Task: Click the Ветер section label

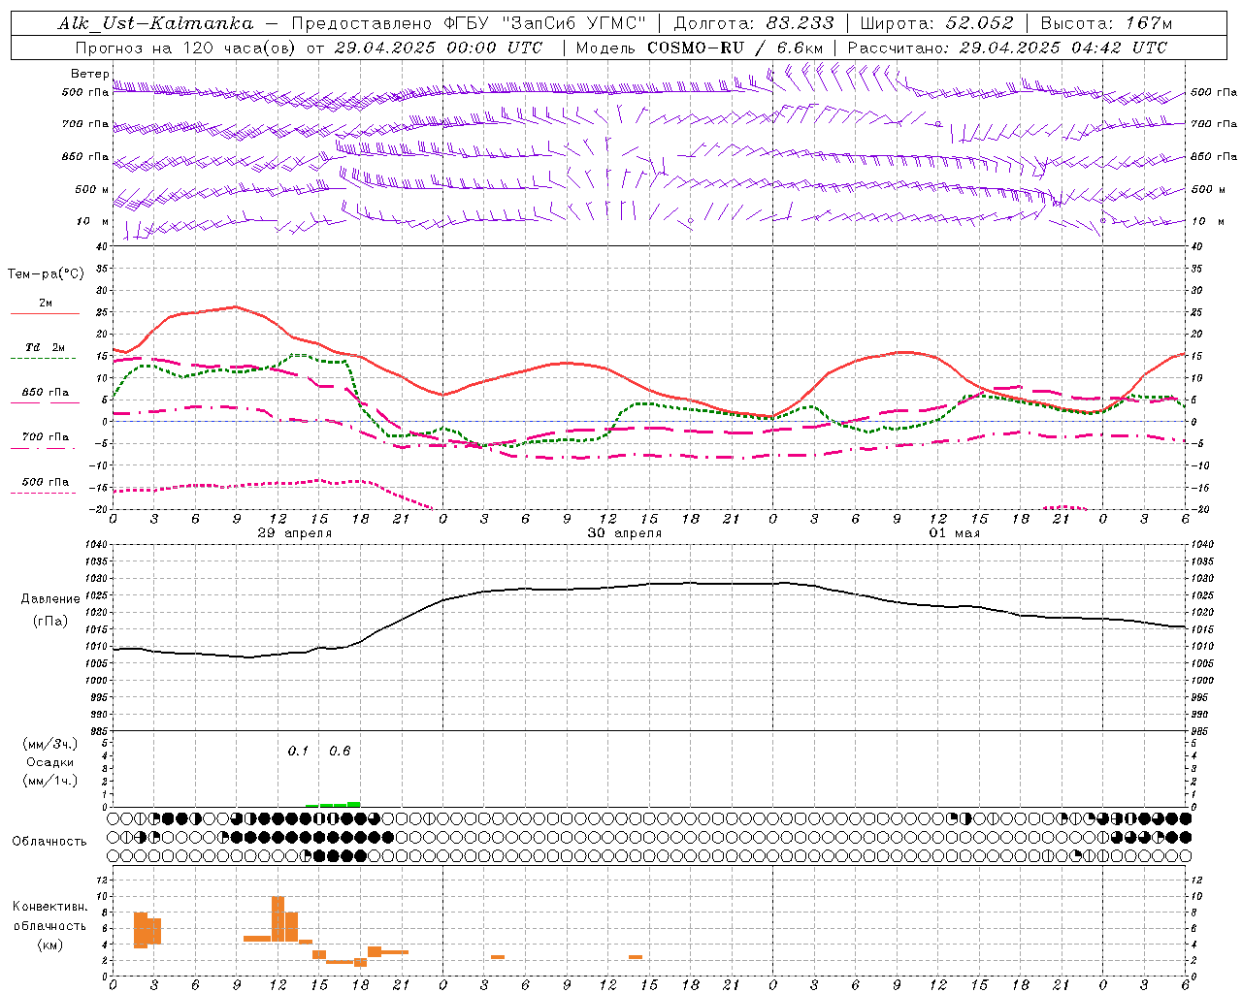Action: (90, 74)
